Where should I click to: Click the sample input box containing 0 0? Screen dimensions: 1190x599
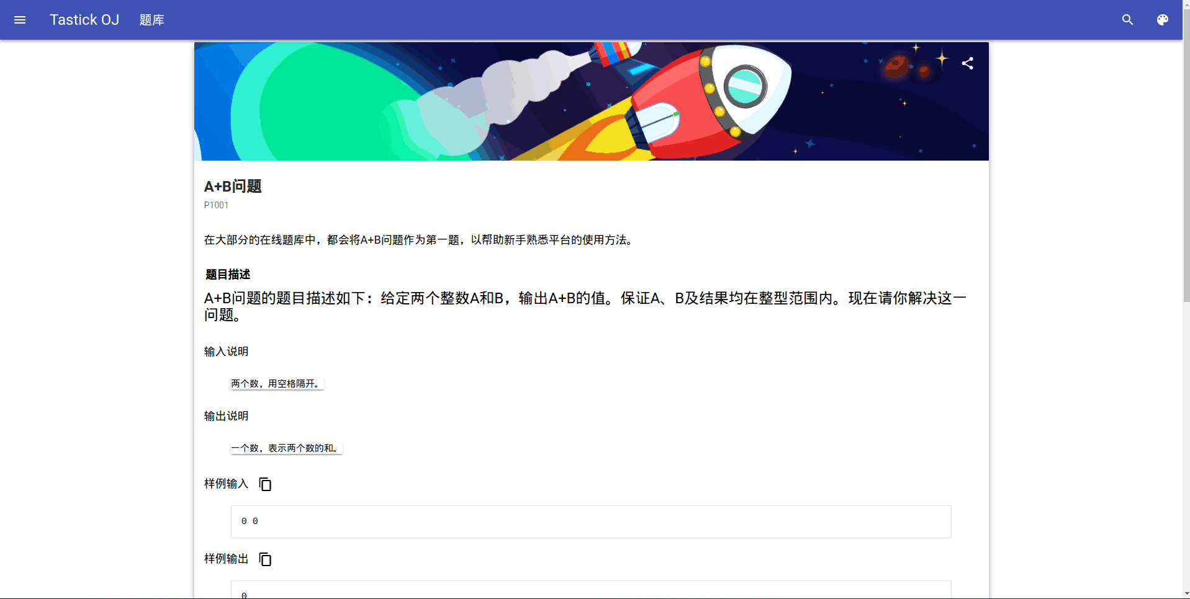pos(591,521)
